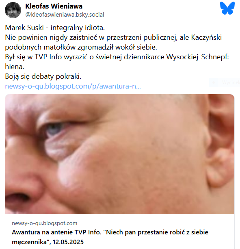This screenshot has width=240, height=249.
Task: Click the @kleofaswieniawa.bsky.social handle
Action: (x=65, y=15)
